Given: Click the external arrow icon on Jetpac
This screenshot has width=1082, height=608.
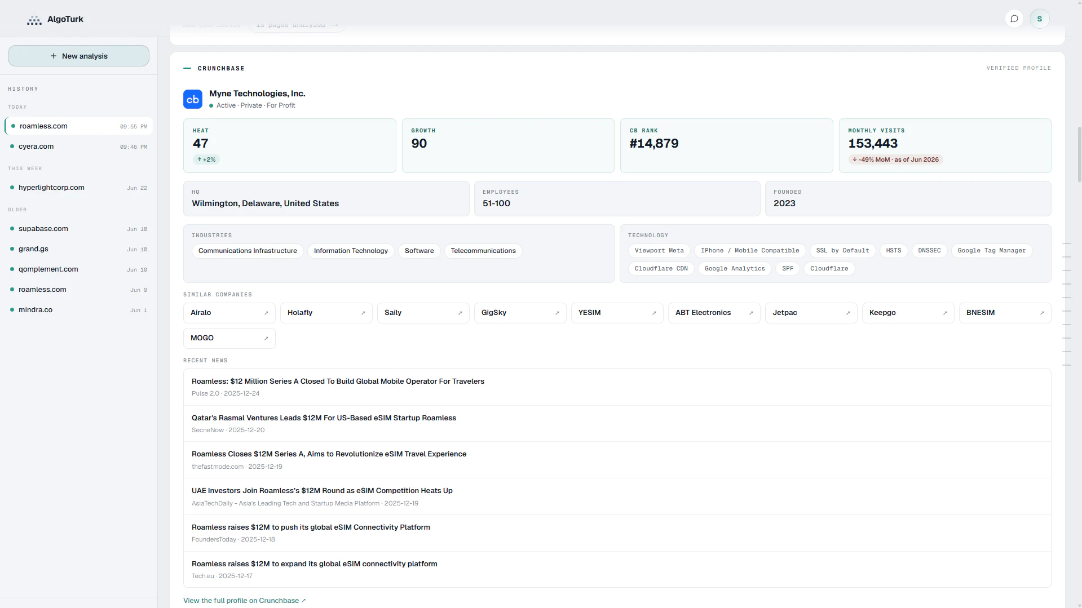Looking at the screenshot, I should (848, 313).
